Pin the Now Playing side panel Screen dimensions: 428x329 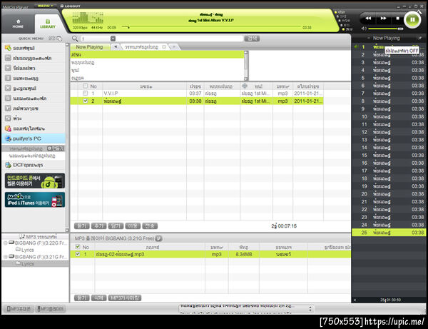419,38
